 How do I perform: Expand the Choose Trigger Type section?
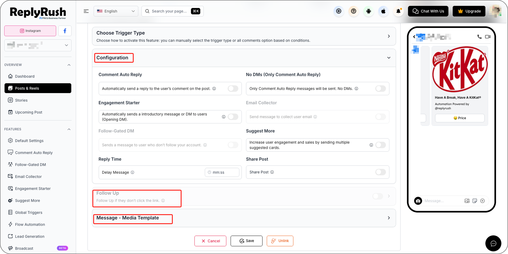(x=389, y=36)
